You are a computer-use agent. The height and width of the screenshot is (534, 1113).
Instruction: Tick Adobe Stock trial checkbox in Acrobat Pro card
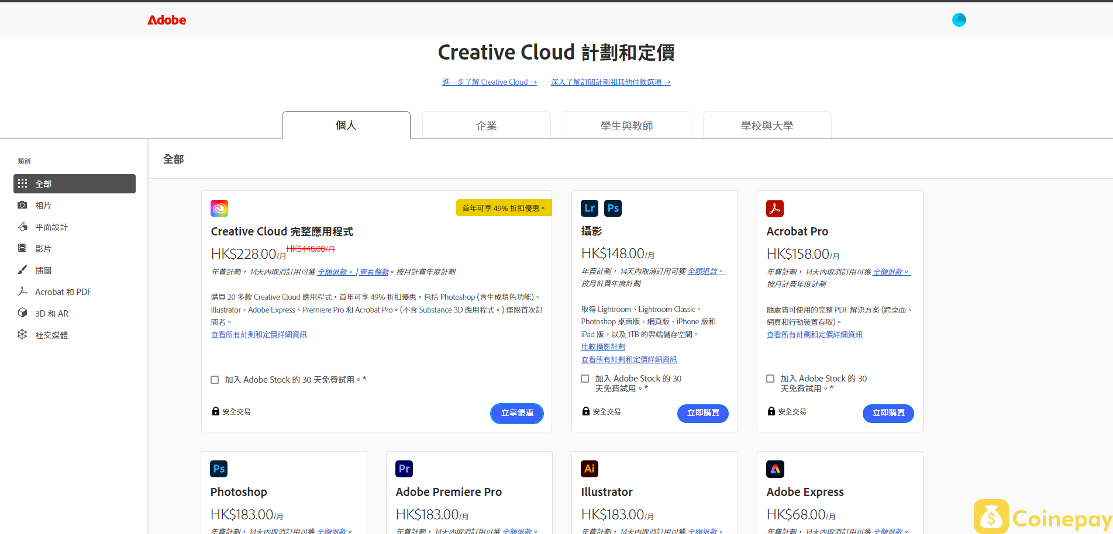[770, 379]
